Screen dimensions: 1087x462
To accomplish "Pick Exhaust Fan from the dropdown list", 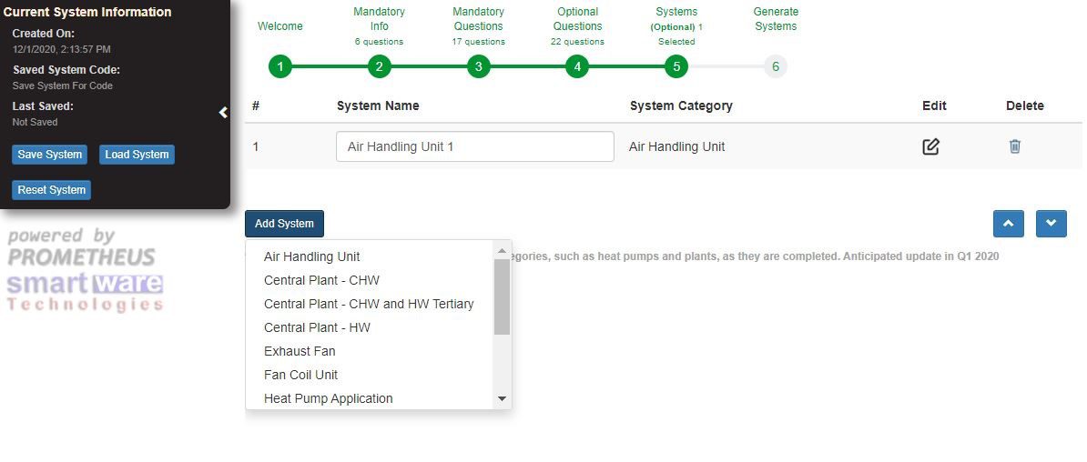I will tap(300, 351).
